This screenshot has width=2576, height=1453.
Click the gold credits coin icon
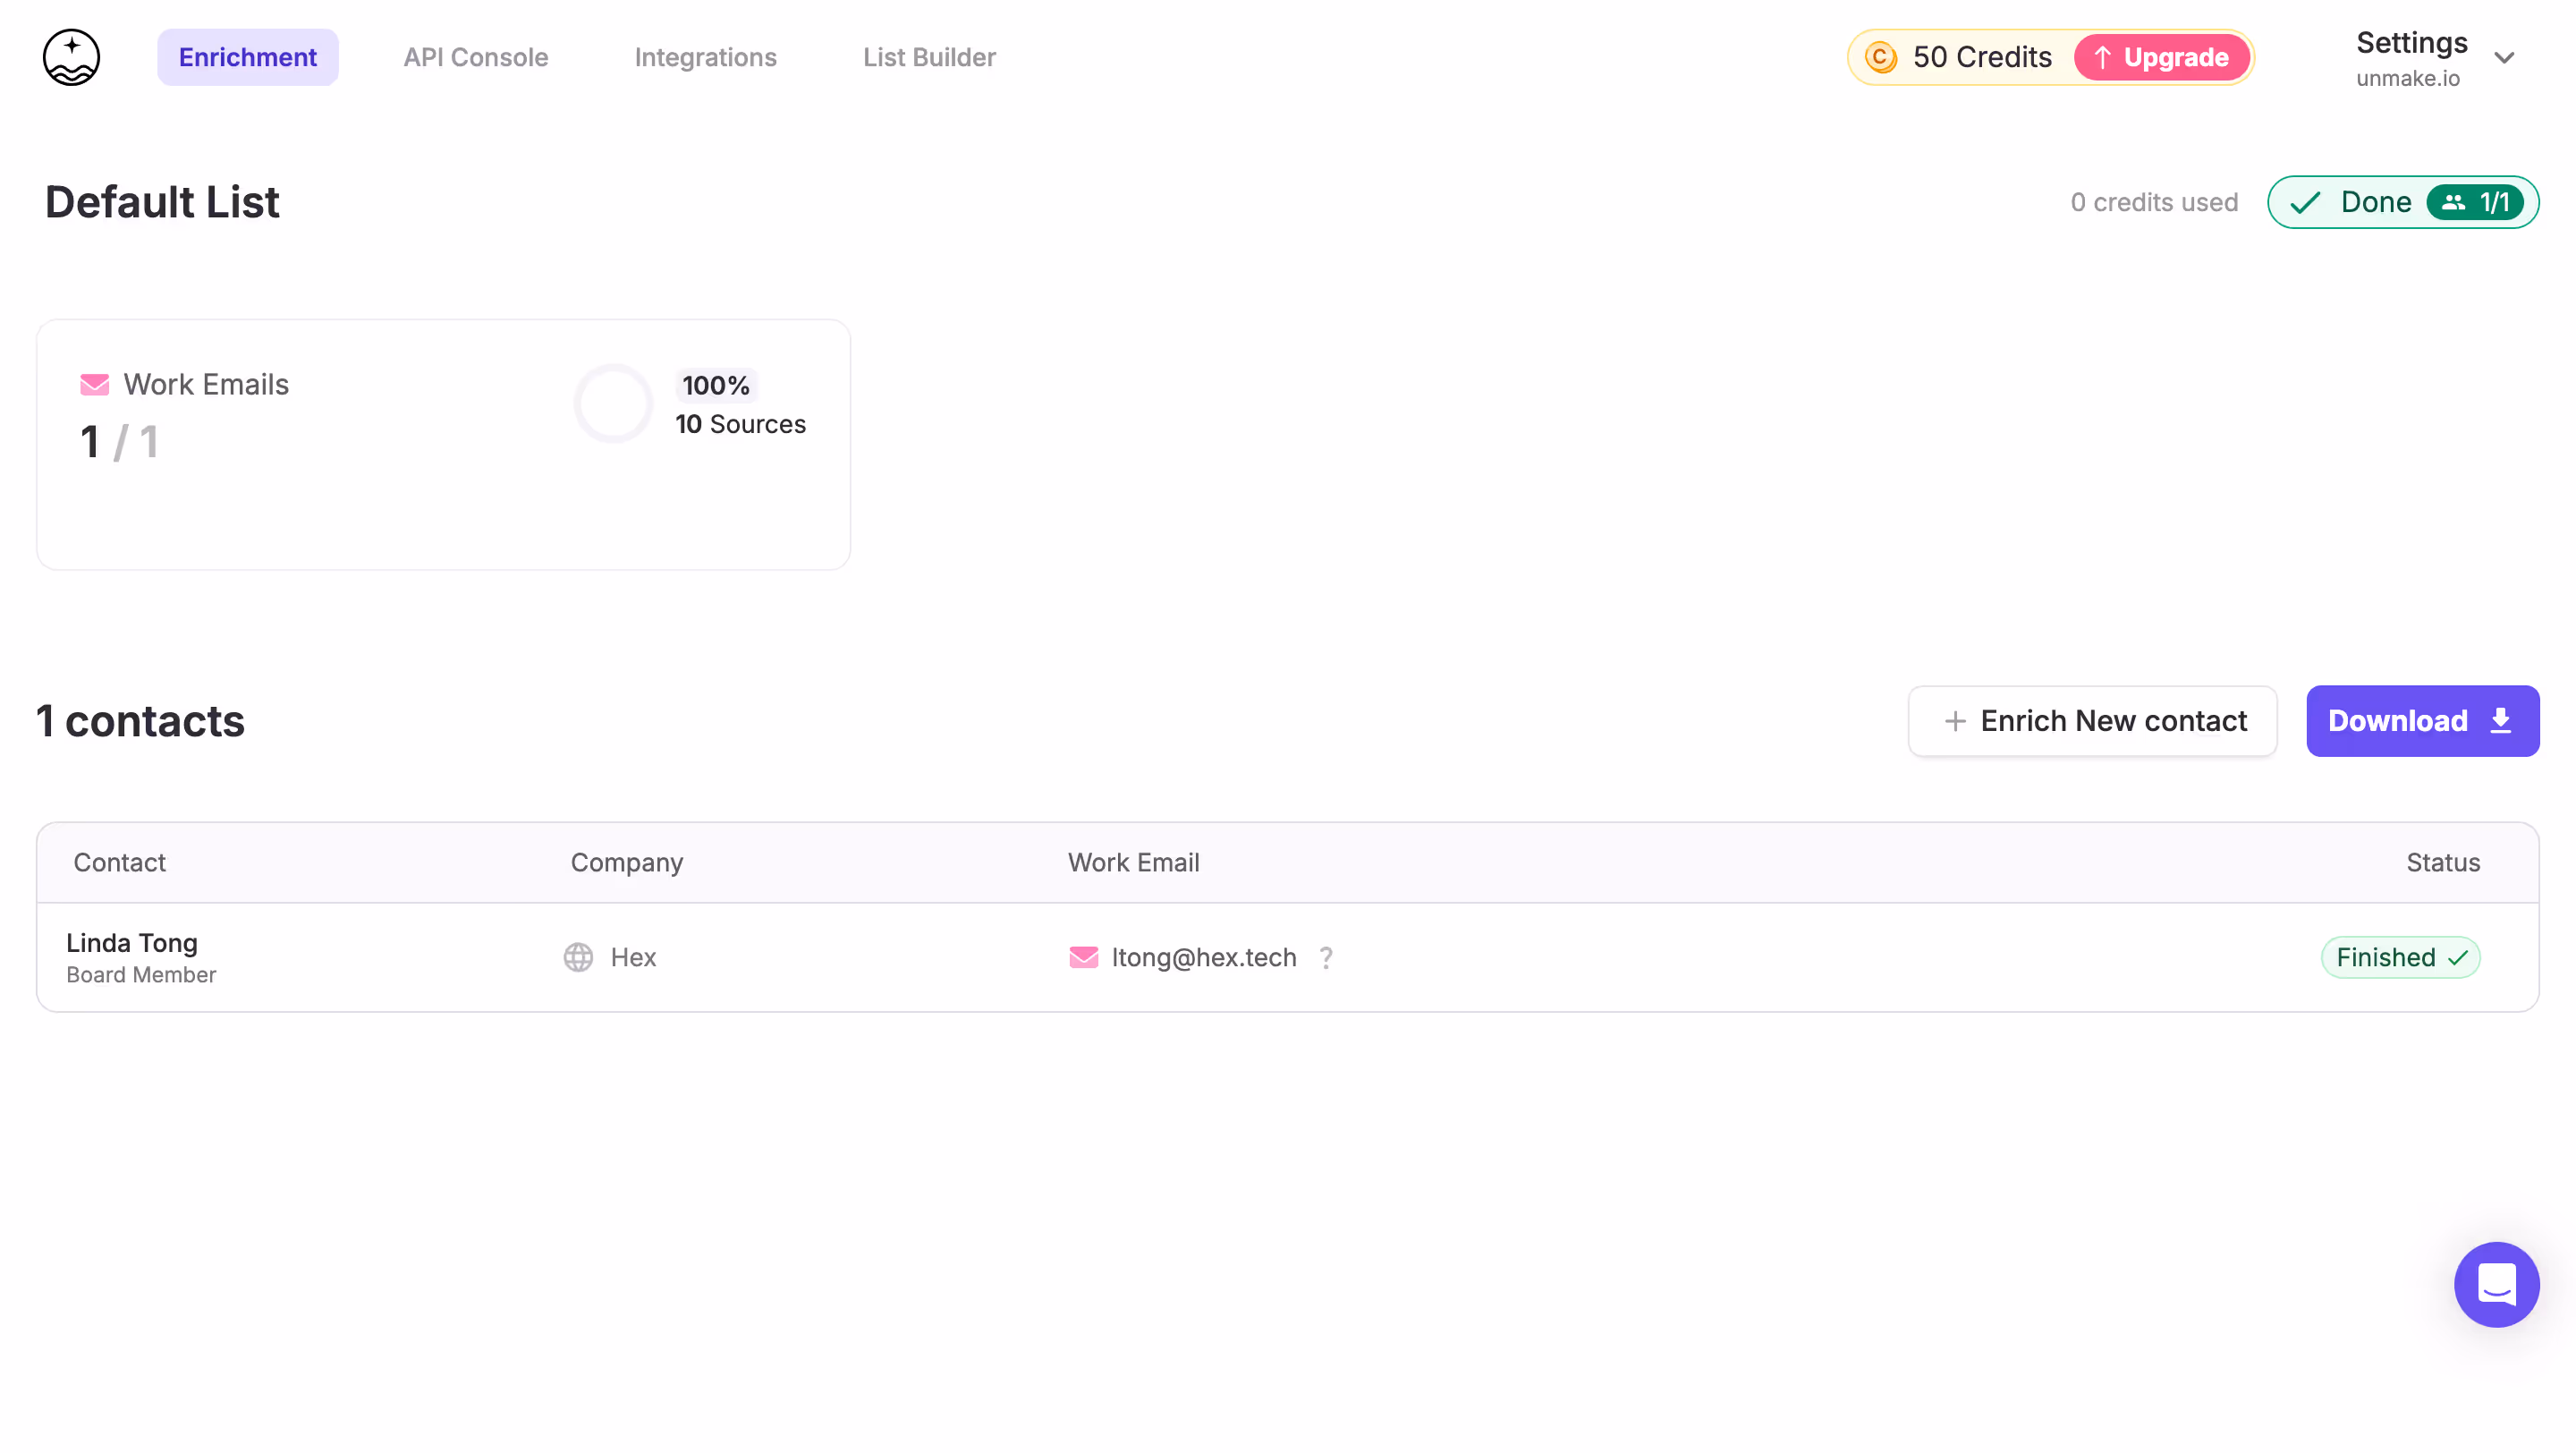click(x=1881, y=57)
